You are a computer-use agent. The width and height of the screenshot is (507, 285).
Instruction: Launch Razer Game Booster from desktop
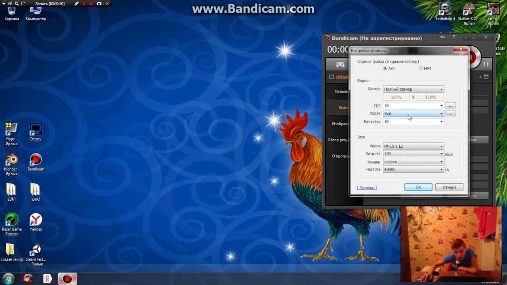point(11,224)
